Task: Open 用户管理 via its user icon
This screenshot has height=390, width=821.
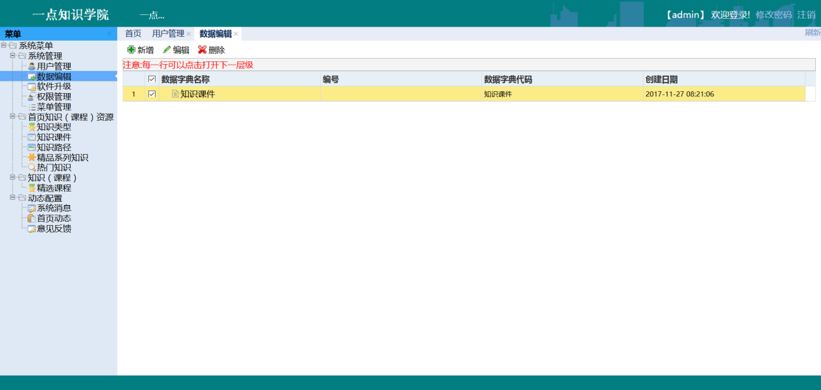Action: click(32, 66)
